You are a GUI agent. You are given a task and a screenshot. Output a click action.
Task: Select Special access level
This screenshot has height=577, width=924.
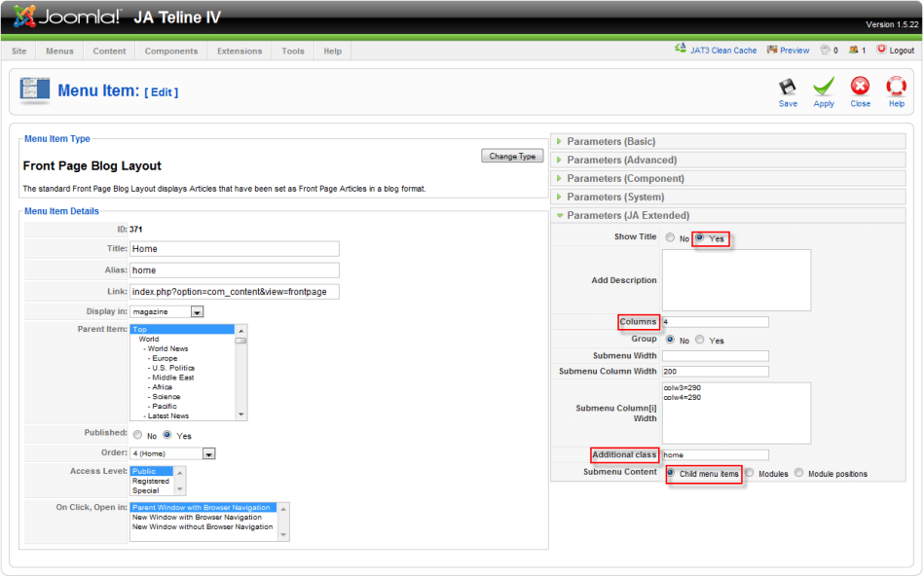(x=145, y=490)
